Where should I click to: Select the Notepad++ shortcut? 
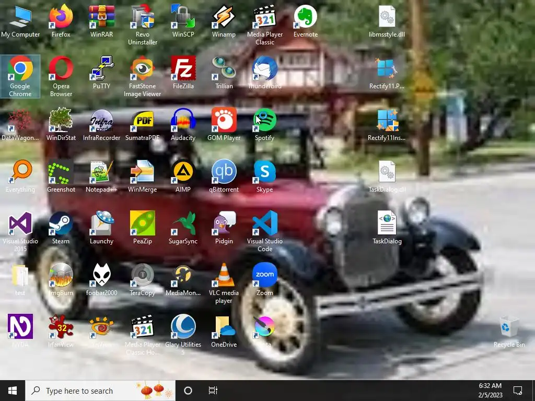pos(102,172)
